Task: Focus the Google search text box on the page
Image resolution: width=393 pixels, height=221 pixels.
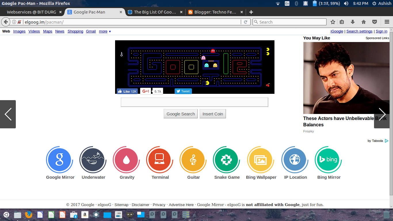Action: (x=194, y=102)
